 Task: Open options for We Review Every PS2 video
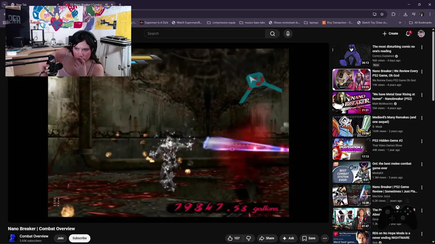pyautogui.click(x=422, y=72)
